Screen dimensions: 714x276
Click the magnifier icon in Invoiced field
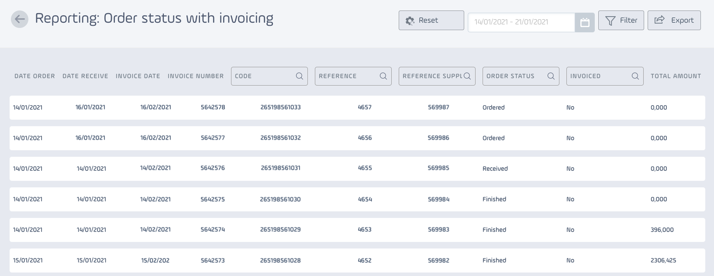[x=635, y=76]
